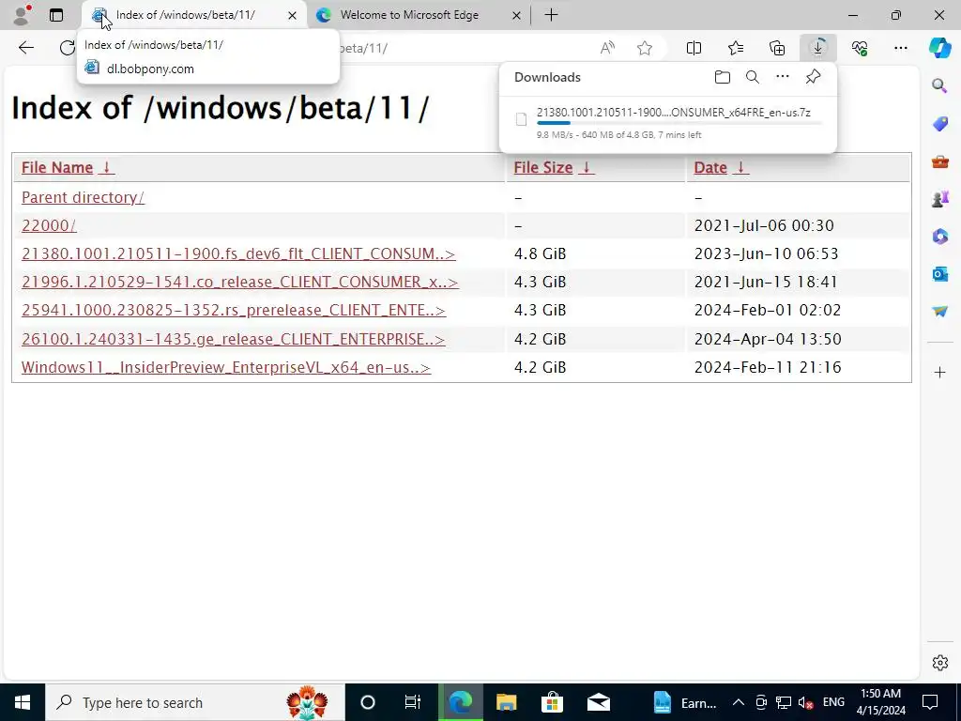Open the 22000/ folder link

[x=49, y=225]
